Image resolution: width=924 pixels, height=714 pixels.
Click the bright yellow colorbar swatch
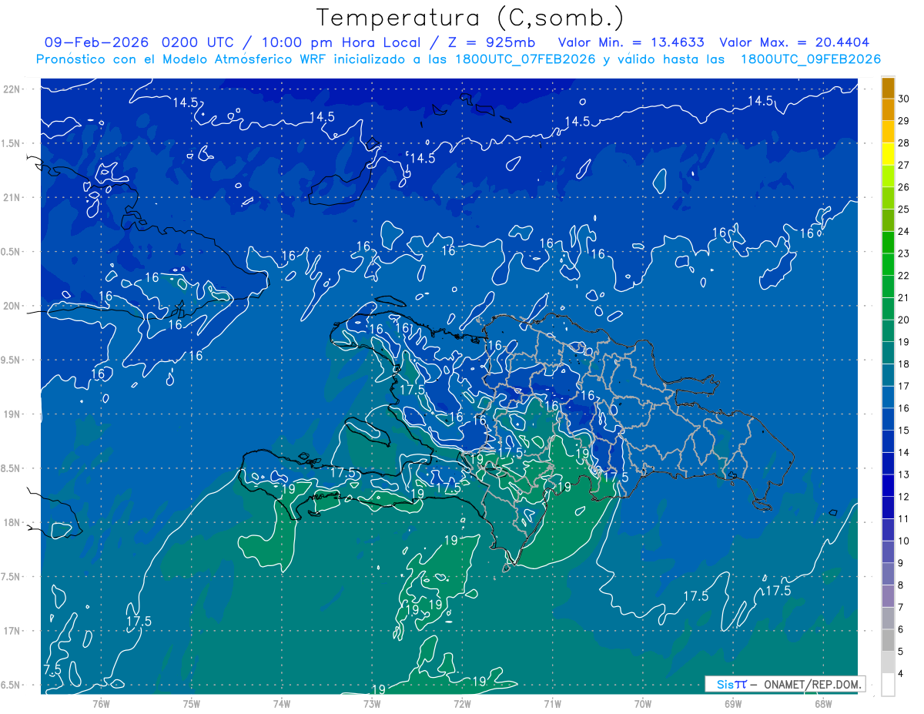click(x=888, y=154)
